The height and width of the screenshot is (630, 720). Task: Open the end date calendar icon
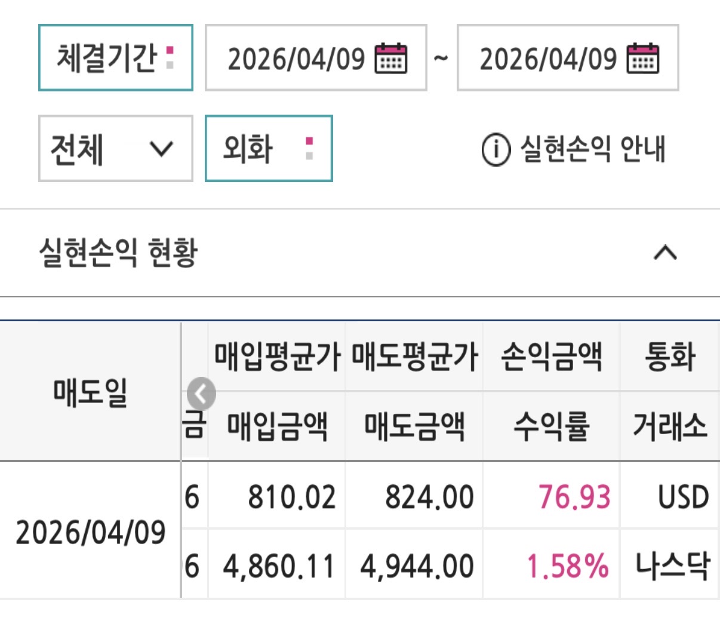642,59
